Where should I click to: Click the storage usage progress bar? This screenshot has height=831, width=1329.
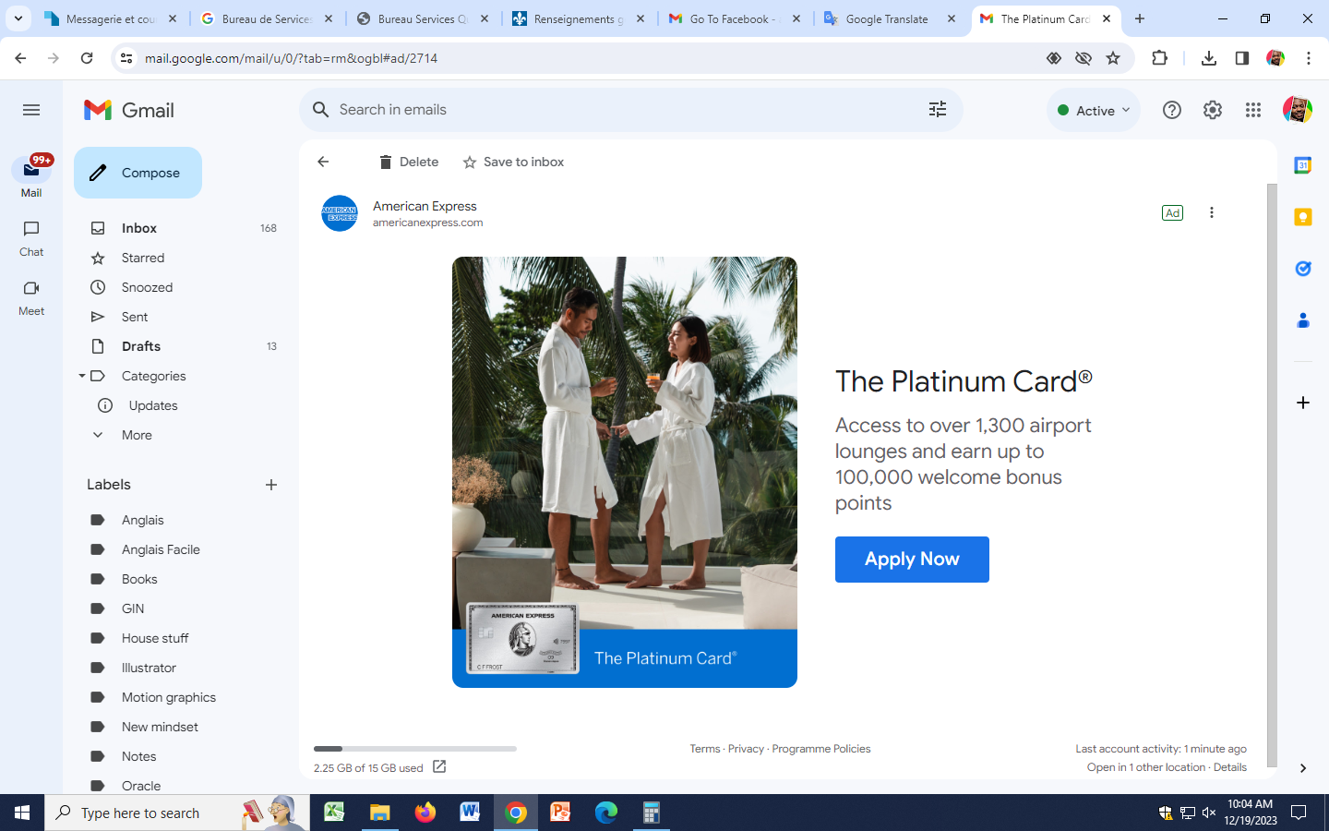tap(414, 749)
